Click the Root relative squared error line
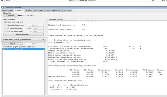 (83, 59)
